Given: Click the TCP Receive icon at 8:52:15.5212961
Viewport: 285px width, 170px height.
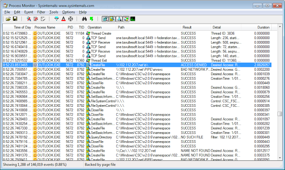Looking at the screenshot, I should pos(88,42).
